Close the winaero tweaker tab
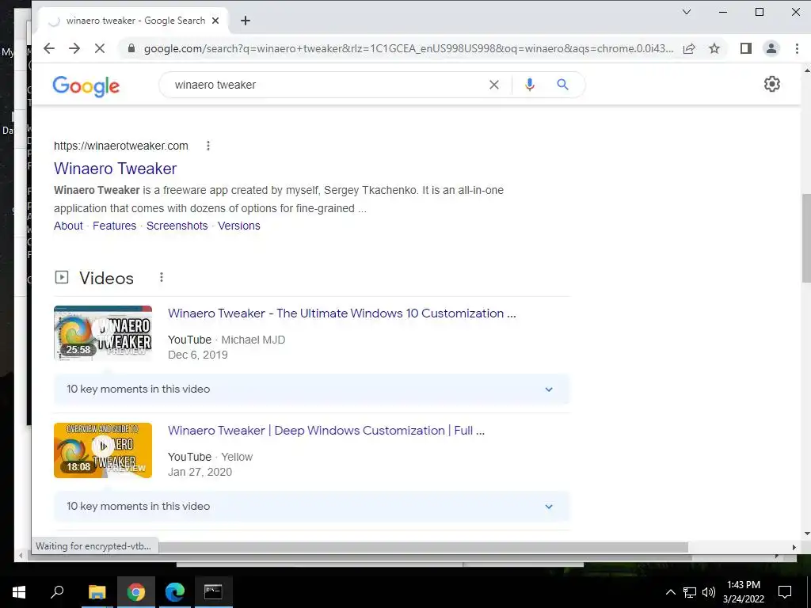The width and height of the screenshot is (811, 608). pyautogui.click(x=215, y=21)
